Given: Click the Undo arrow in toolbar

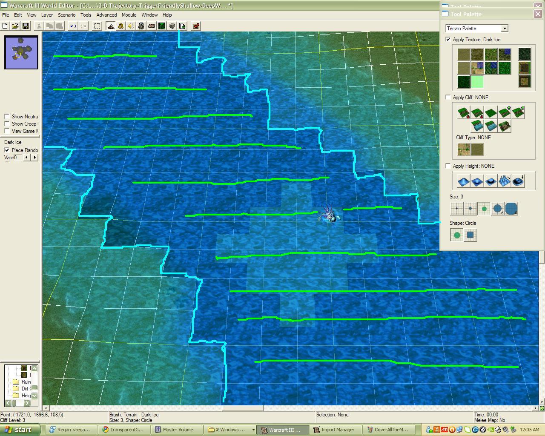Looking at the screenshot, I should click(x=73, y=26).
